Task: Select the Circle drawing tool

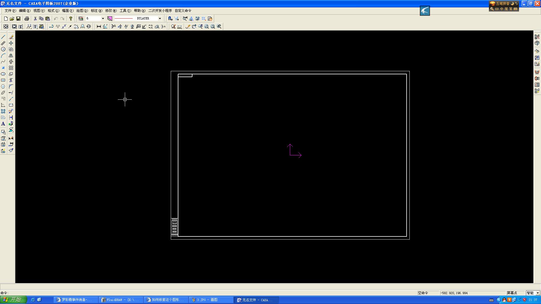Action: point(3,49)
